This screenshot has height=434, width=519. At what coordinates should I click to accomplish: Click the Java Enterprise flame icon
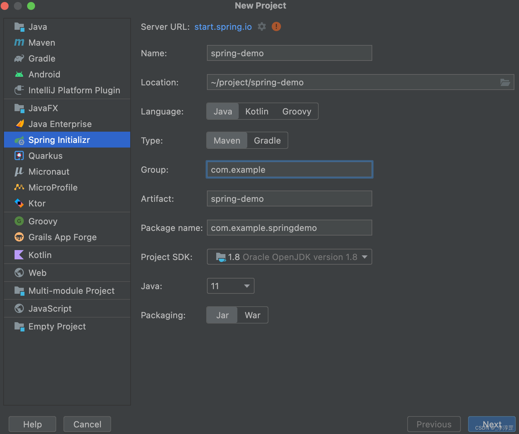[20, 124]
